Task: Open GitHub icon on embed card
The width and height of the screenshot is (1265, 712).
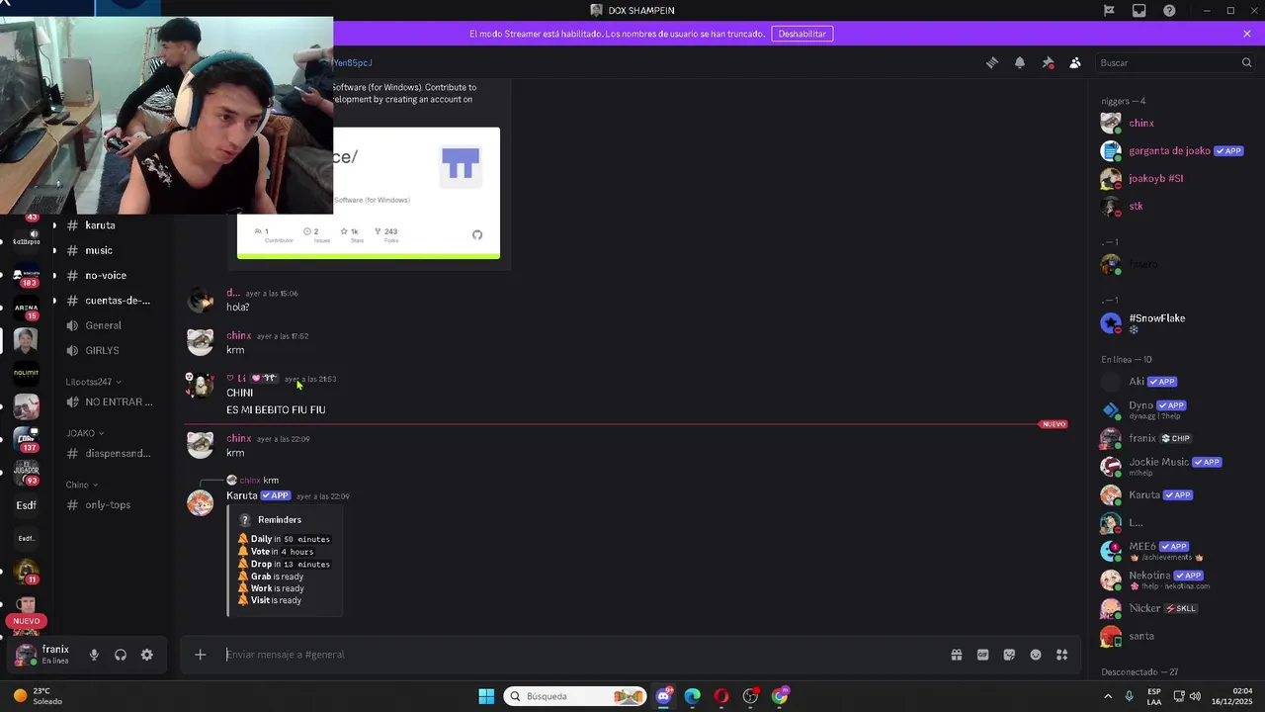Action: (477, 234)
